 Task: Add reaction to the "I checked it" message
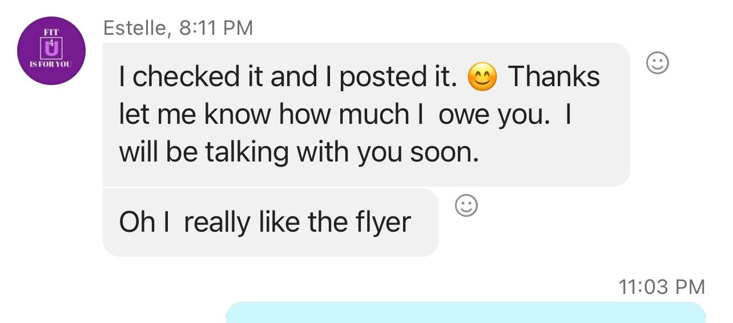[x=657, y=63]
